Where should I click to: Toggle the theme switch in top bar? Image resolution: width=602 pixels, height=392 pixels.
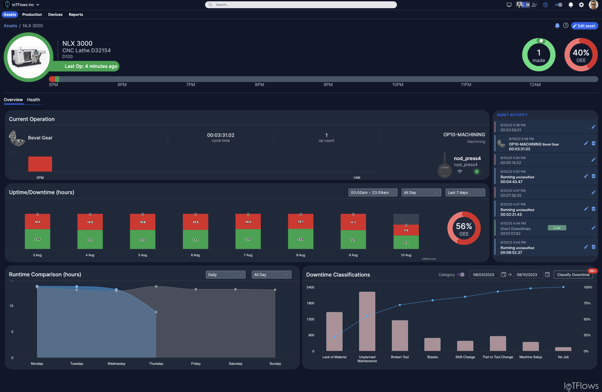pyautogui.click(x=558, y=5)
